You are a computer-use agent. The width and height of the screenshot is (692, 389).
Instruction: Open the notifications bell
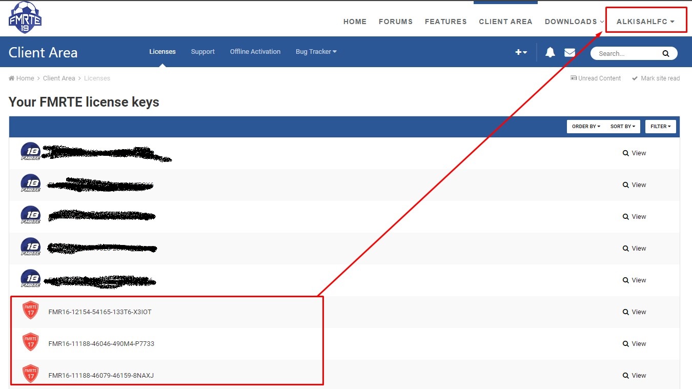[550, 52]
